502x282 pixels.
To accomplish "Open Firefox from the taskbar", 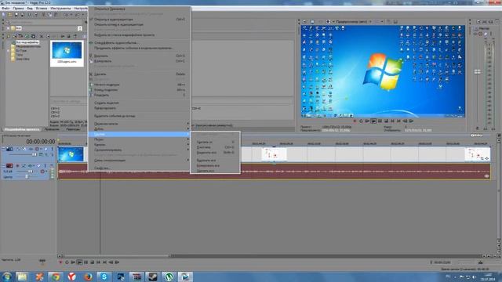I will [x=88, y=277].
